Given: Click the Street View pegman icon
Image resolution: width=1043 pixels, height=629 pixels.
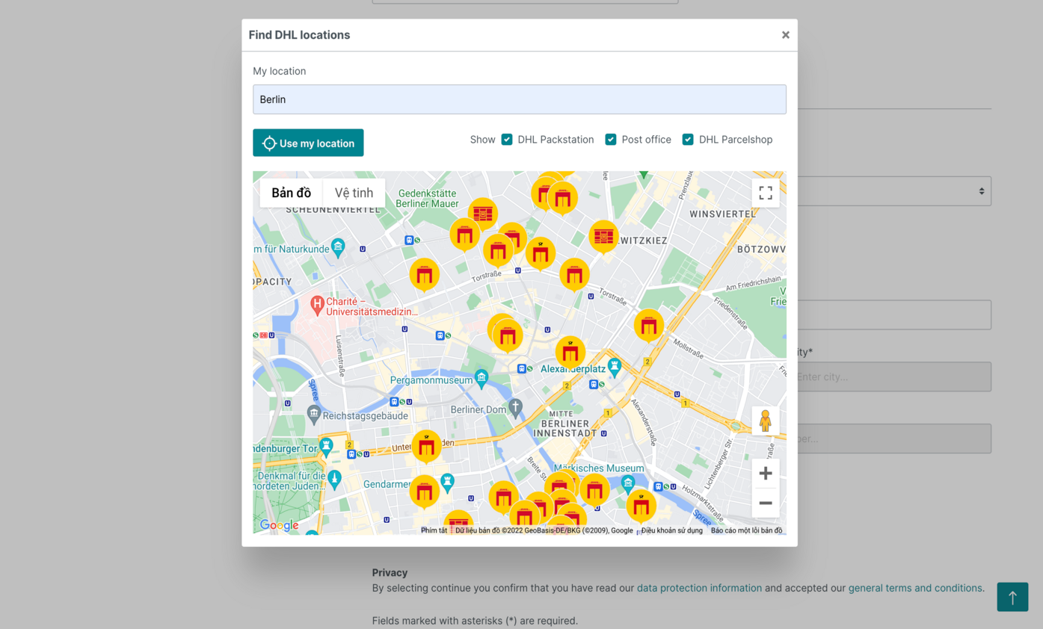Looking at the screenshot, I should click(765, 421).
